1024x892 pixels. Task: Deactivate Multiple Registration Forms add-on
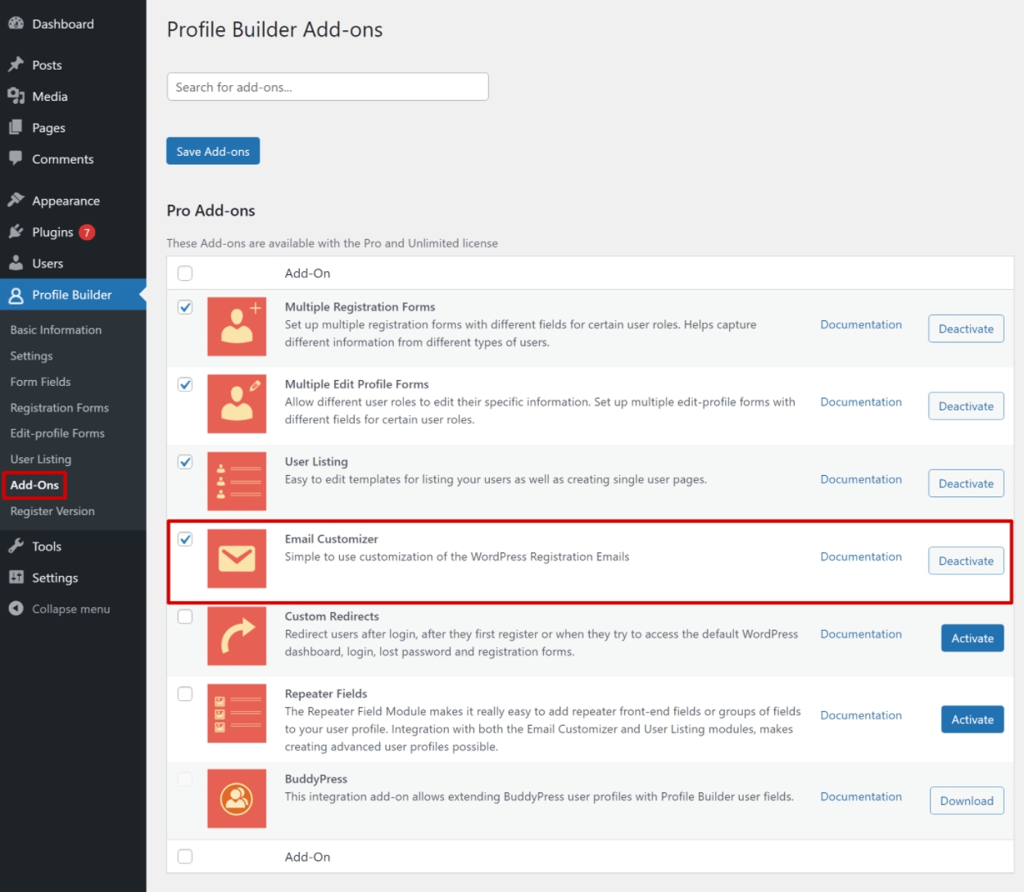966,328
